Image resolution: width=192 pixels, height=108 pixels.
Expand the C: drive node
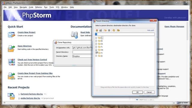pyautogui.click(x=96, y=38)
